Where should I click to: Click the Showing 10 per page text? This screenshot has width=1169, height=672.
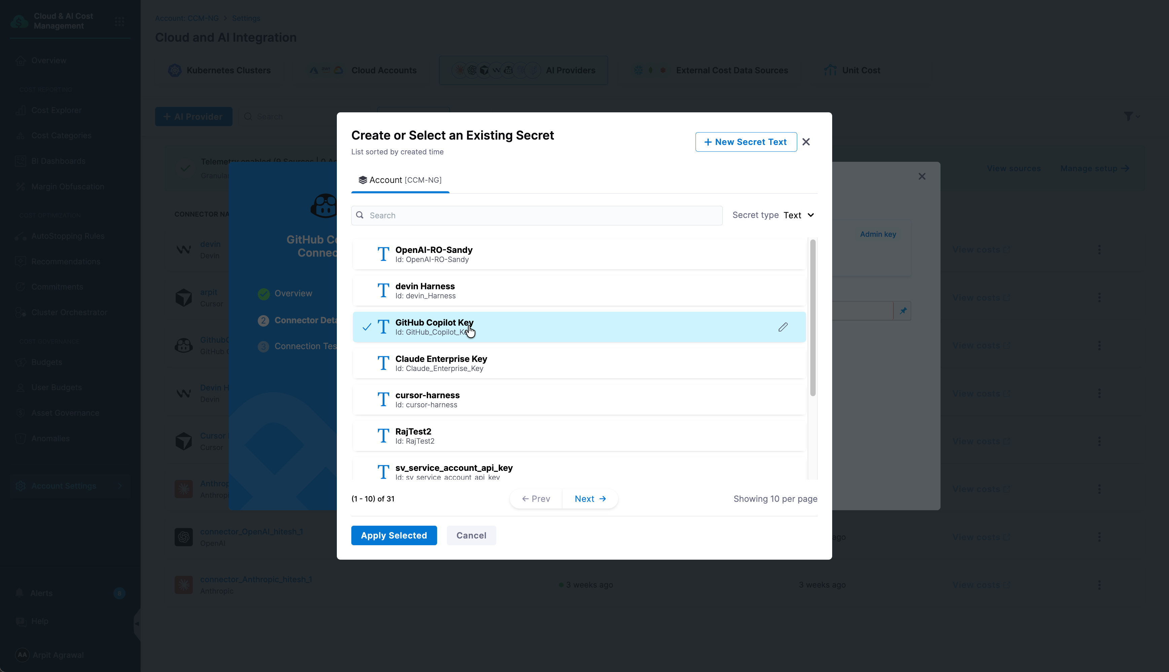[775, 498]
